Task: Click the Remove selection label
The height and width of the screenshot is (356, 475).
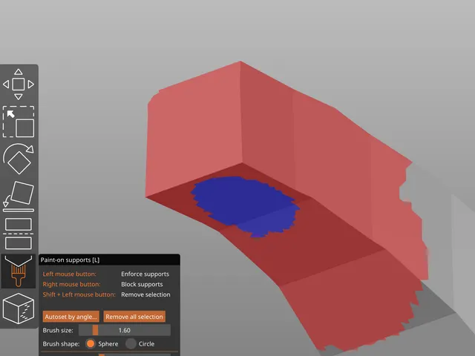Action: click(145, 294)
